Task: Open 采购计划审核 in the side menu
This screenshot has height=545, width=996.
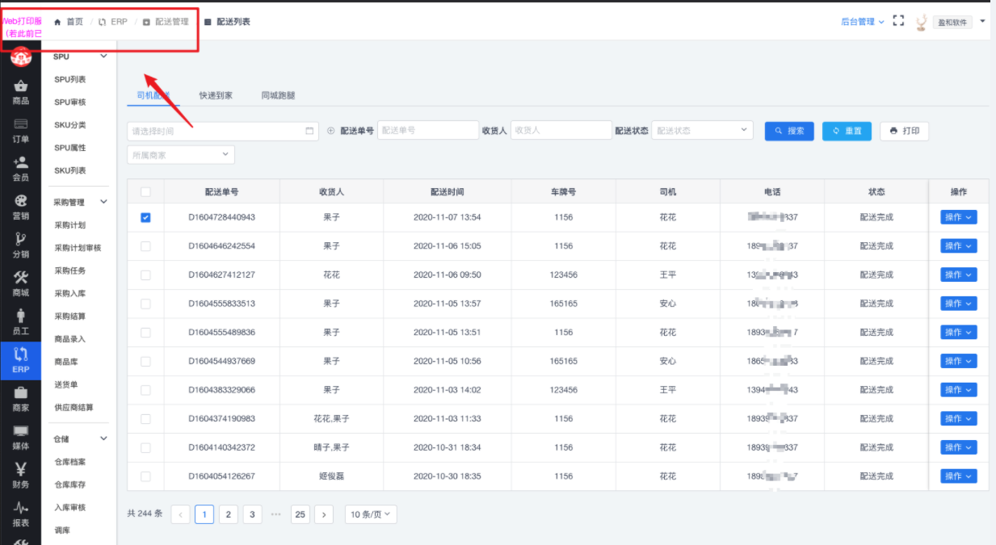Action: pyautogui.click(x=78, y=248)
